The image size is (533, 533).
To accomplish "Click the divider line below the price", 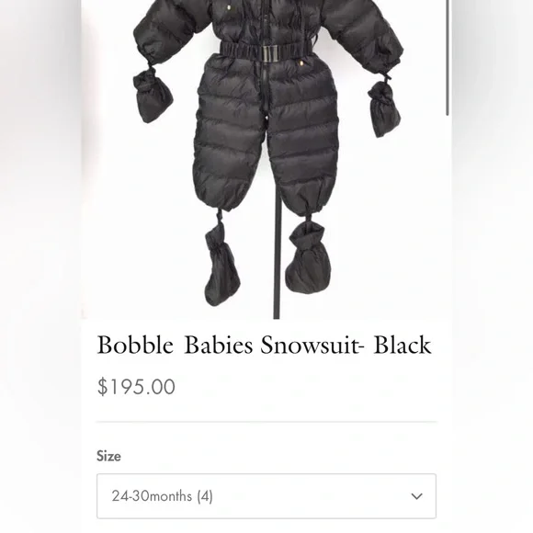I will coord(266,422).
